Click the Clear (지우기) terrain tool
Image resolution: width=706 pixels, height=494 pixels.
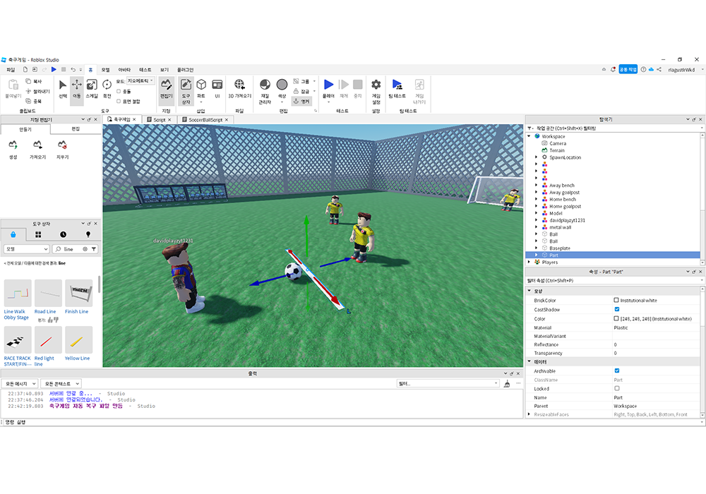tap(62, 150)
